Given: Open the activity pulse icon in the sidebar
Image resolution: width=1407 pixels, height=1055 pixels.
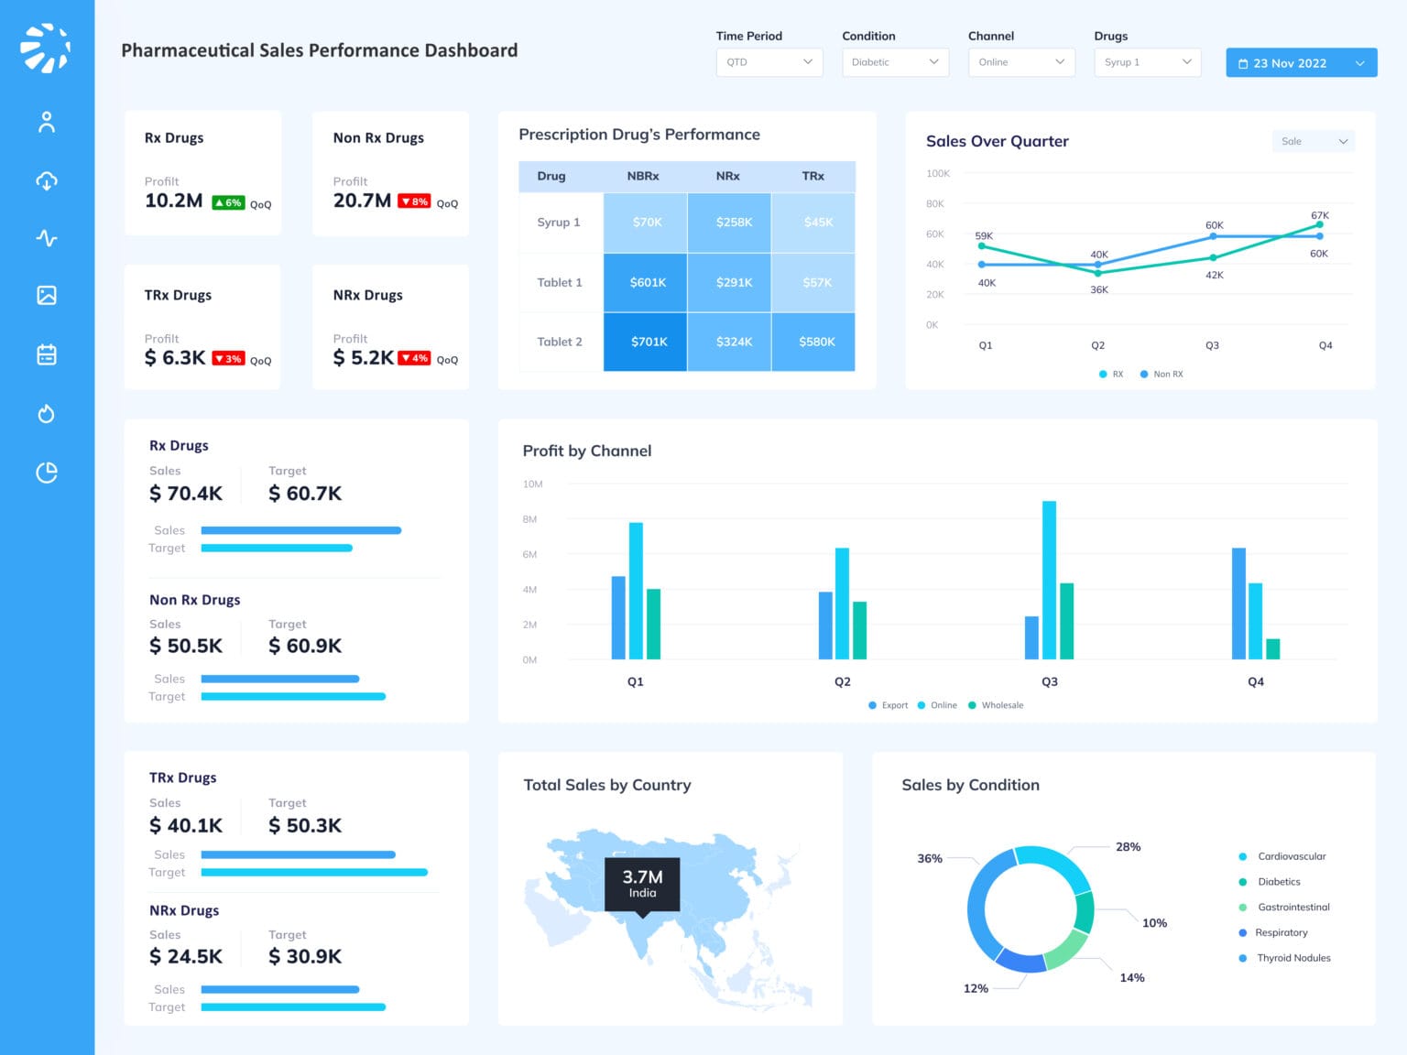Looking at the screenshot, I should click(x=47, y=238).
